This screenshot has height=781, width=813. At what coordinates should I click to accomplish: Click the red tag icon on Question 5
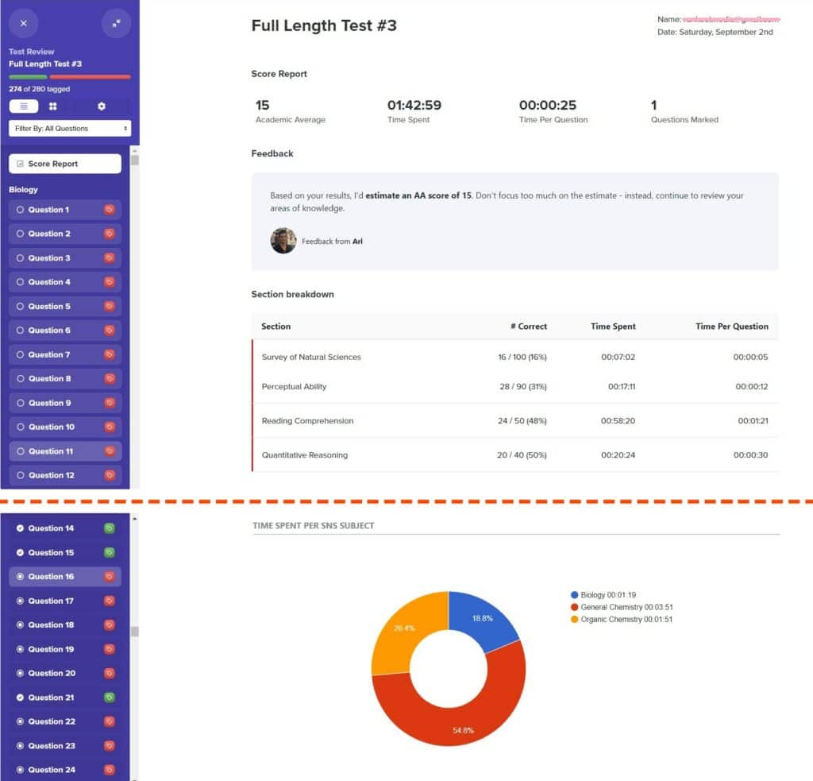110,306
